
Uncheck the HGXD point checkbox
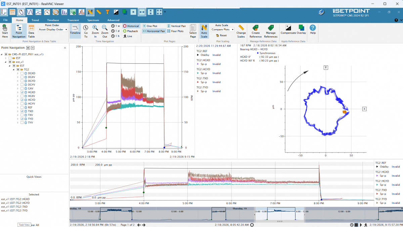click(22, 92)
